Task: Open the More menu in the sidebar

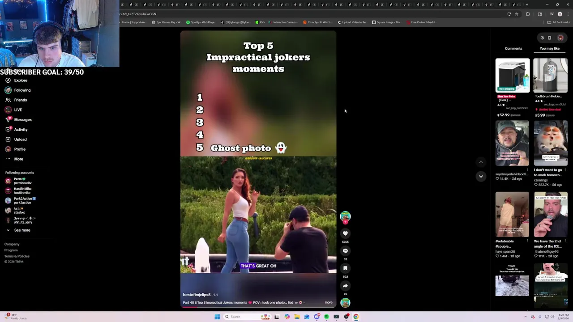Action: click(x=14, y=159)
